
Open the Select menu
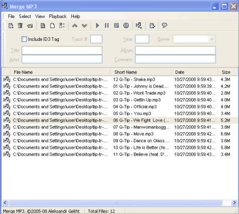pos(25,16)
